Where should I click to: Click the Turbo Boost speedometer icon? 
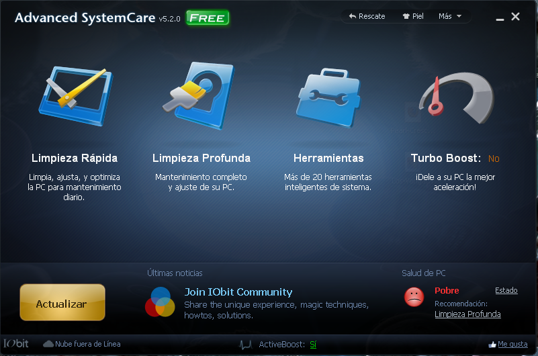456,98
